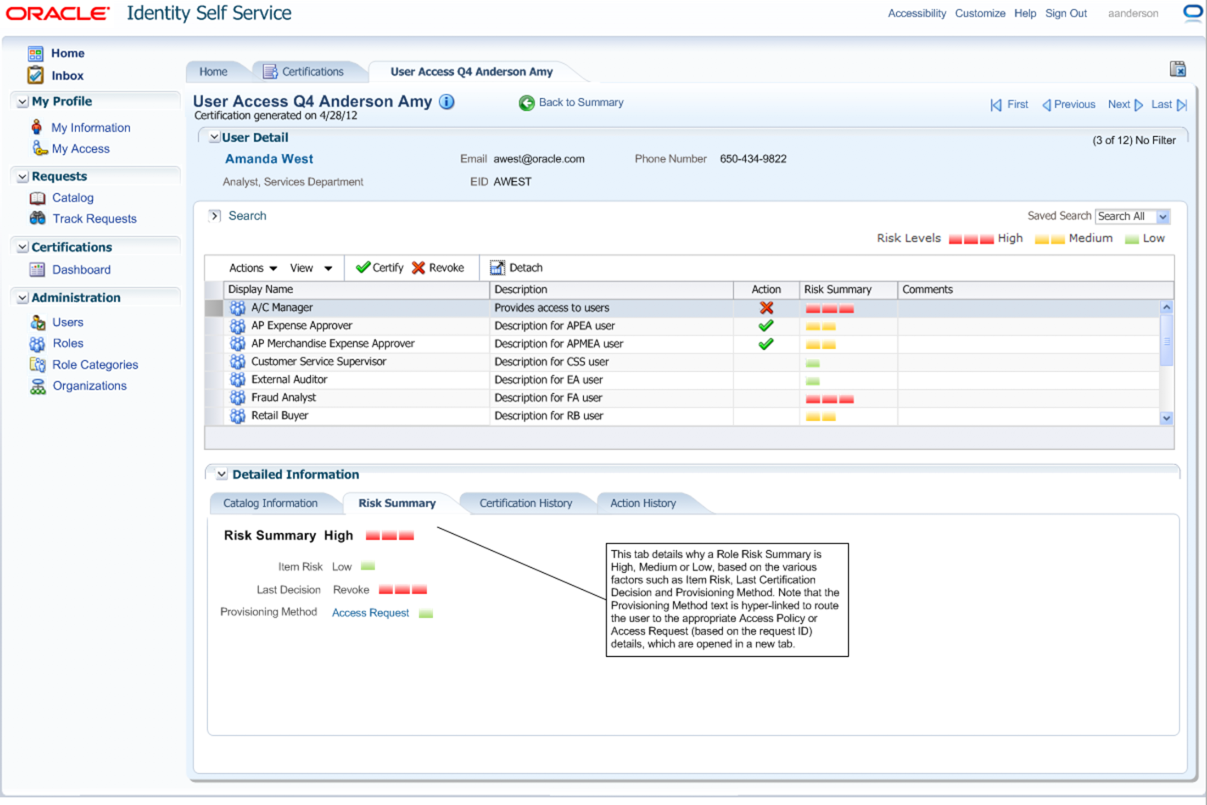Collapse the Certifications sidebar section
The width and height of the screenshot is (1207, 805).
point(23,247)
